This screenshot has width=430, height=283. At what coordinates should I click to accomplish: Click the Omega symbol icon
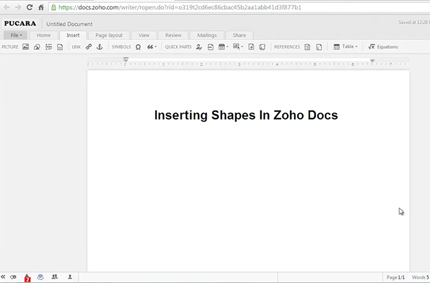138,47
